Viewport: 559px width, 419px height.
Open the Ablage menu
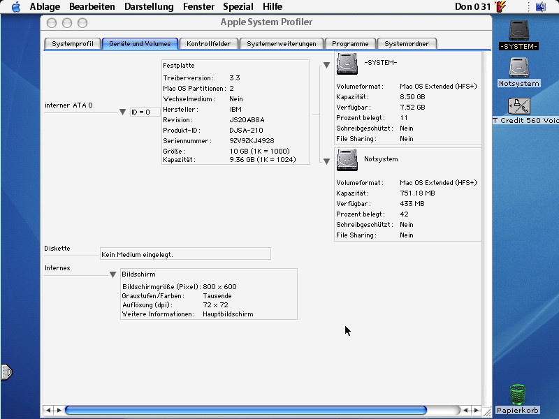tap(45, 7)
